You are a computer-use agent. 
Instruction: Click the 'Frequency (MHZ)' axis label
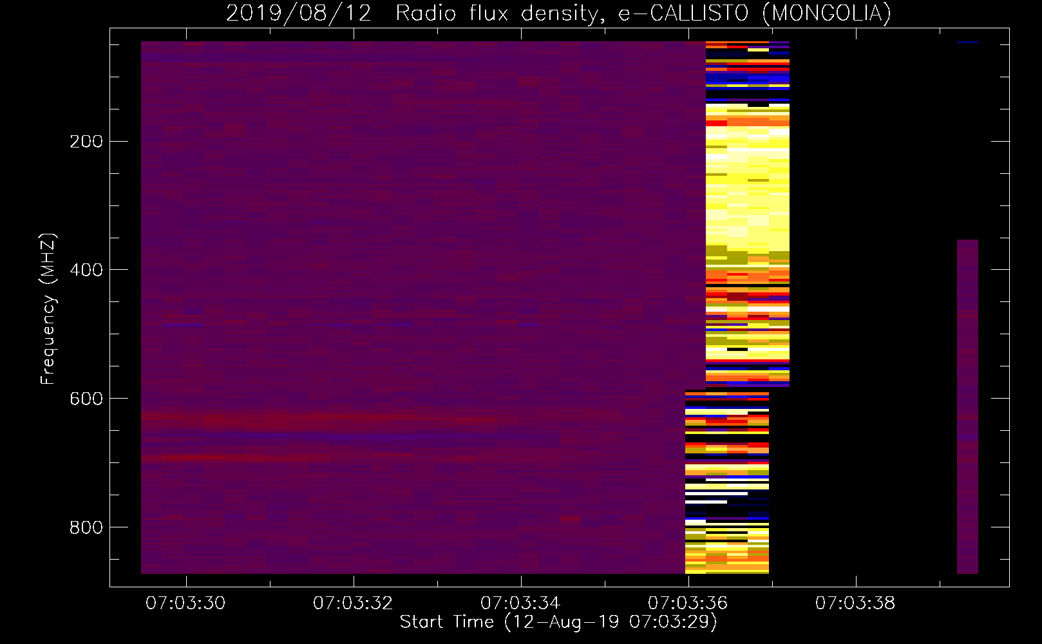tap(48, 309)
